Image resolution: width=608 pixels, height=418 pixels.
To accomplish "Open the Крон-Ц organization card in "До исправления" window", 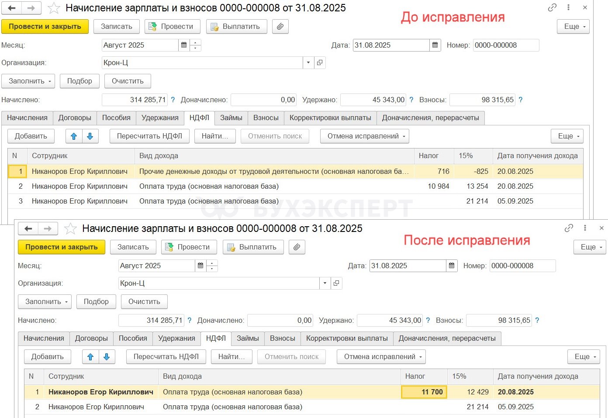I will coord(320,62).
